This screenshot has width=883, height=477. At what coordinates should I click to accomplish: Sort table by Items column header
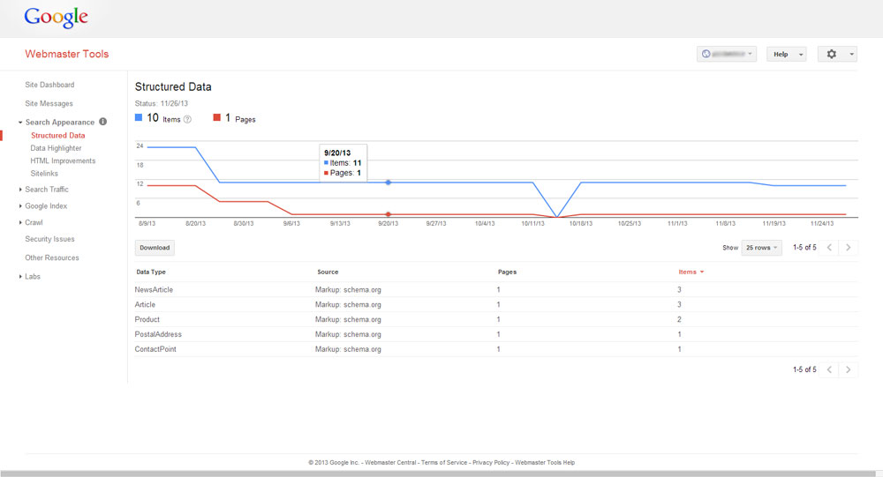(x=689, y=272)
